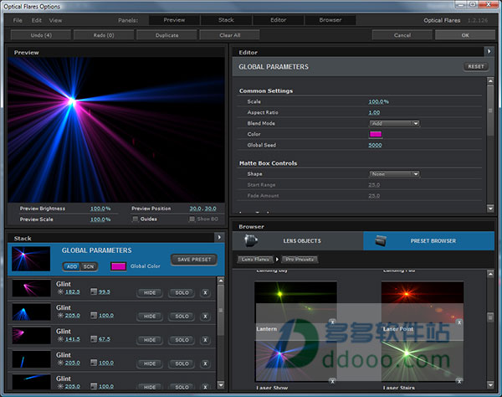Toggle the Stack panel button
Image resolution: width=502 pixels, height=397 pixels.
pyautogui.click(x=226, y=20)
